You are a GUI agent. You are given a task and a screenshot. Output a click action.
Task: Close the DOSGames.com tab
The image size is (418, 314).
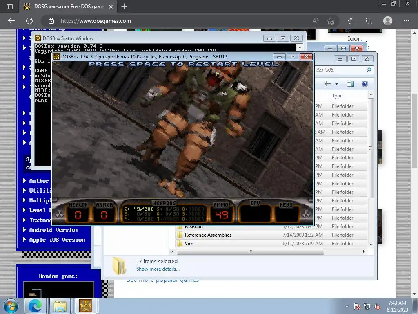[x=111, y=7]
